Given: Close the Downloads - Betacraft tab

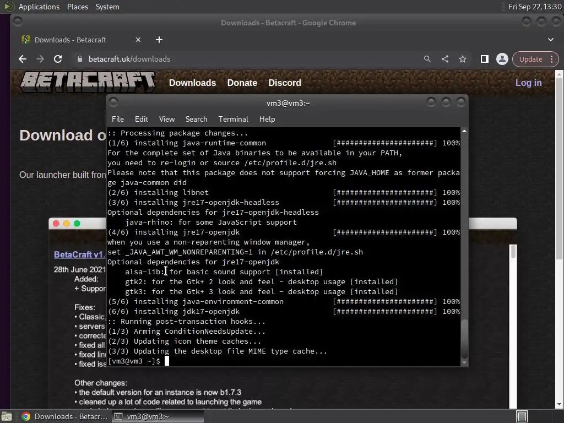Looking at the screenshot, I should (x=138, y=40).
